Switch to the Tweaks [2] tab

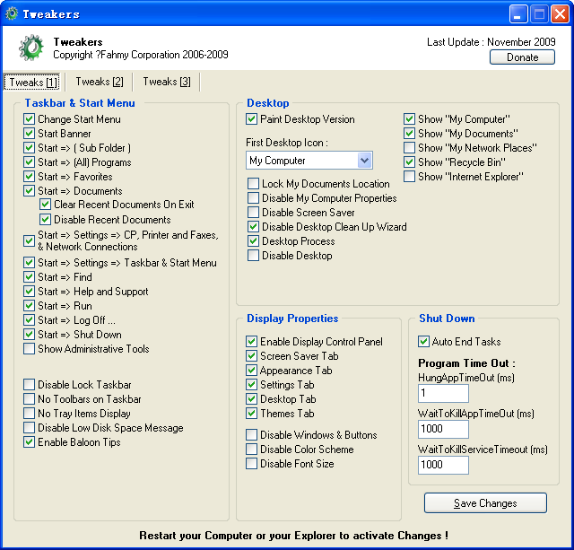pyautogui.click(x=100, y=82)
